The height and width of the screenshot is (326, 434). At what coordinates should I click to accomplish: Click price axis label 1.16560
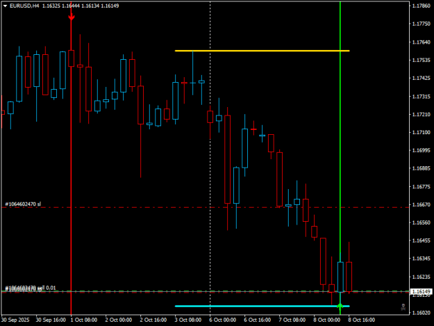(422, 222)
